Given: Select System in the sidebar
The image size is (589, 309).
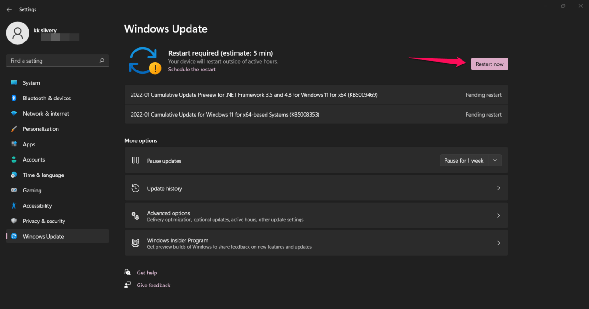Looking at the screenshot, I should (31, 83).
